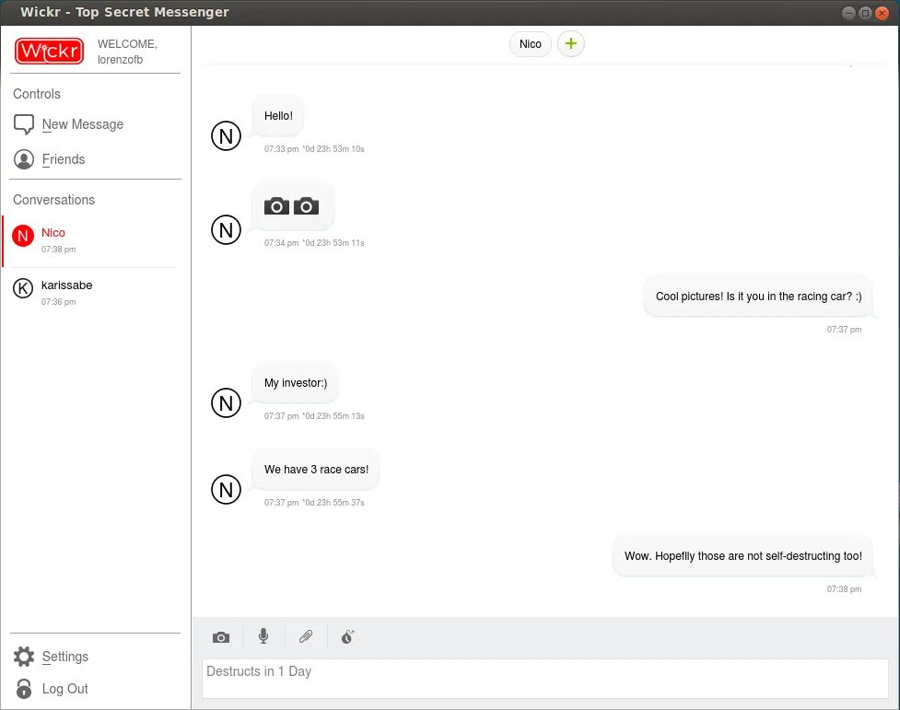Click the '0d 23h 55m 37s' countdown text
This screenshot has height=710, width=900.
[x=334, y=503]
